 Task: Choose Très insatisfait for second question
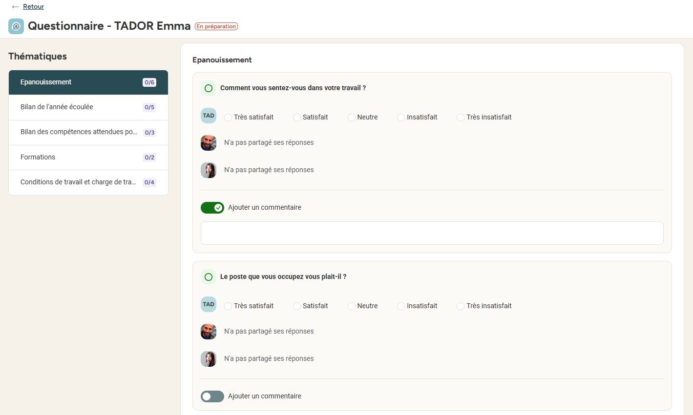[x=461, y=306]
